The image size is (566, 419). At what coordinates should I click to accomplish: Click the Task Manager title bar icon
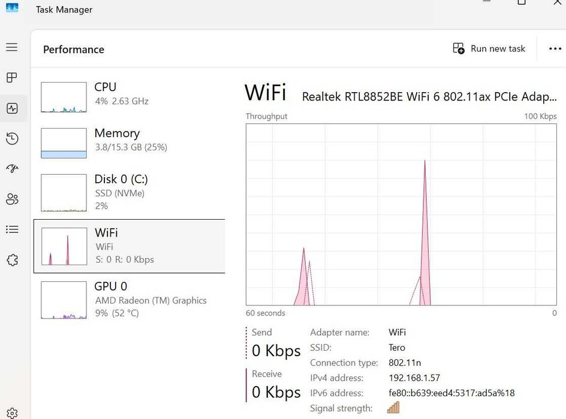click(12, 8)
